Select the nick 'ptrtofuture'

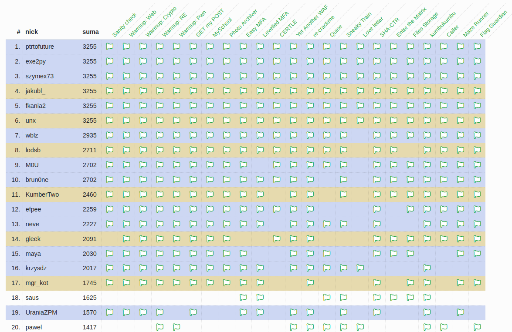(40, 47)
